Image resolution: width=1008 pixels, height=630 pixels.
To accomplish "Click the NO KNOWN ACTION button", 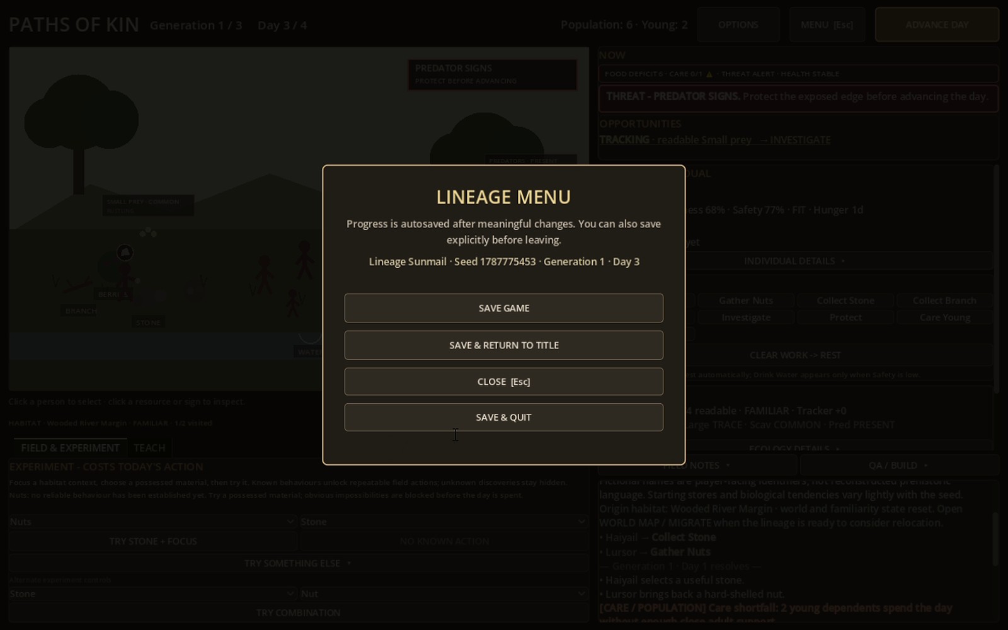I will coord(444,541).
